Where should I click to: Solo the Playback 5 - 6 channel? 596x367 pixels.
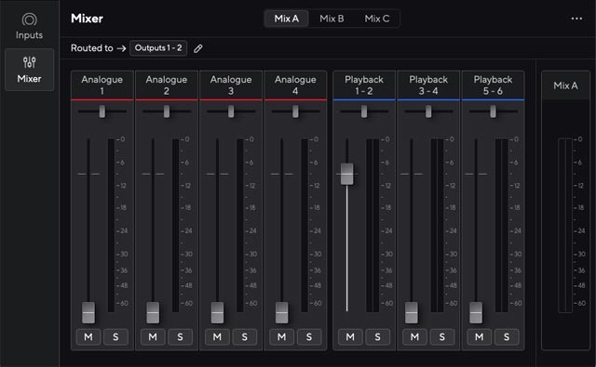(507, 336)
